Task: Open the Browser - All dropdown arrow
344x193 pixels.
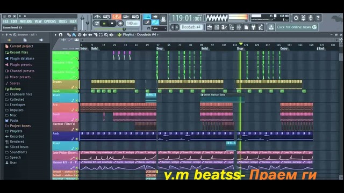Action: pyautogui.click(x=37, y=35)
